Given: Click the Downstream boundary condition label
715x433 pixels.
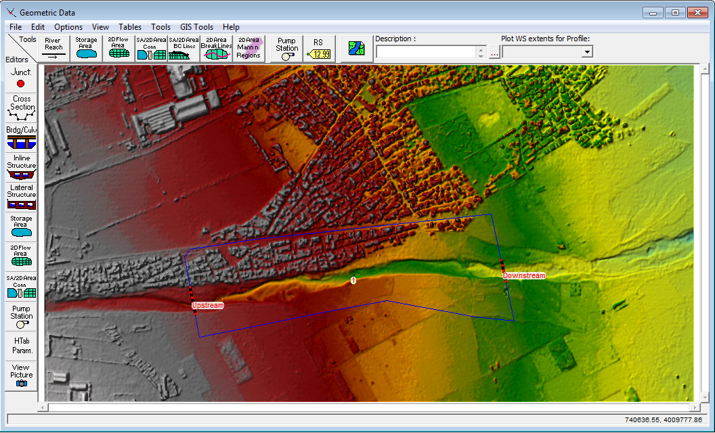Looking at the screenshot, I should [524, 276].
